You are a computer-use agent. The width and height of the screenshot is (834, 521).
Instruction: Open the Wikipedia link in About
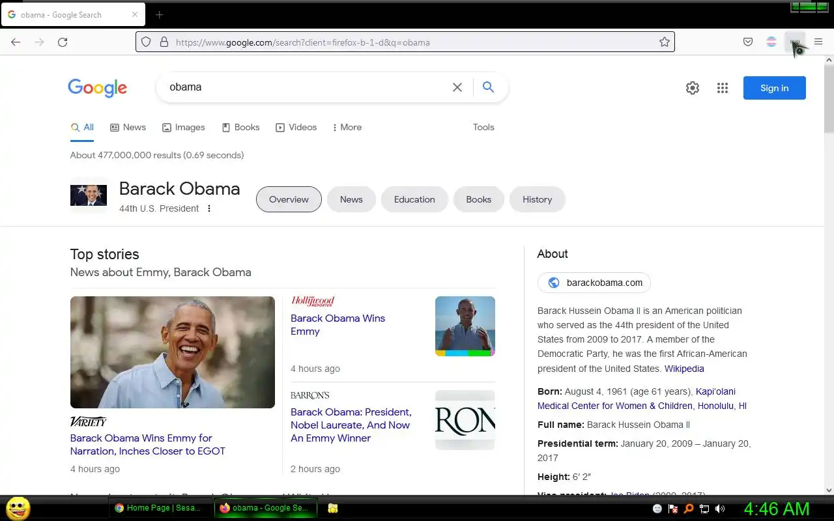(684, 369)
